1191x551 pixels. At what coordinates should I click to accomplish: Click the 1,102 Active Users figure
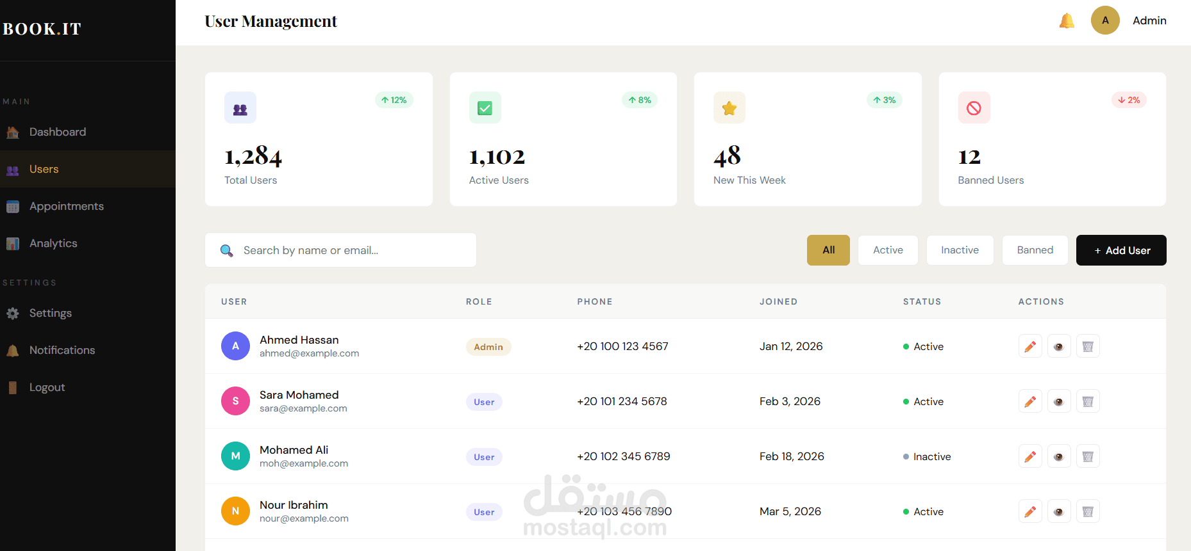click(497, 157)
